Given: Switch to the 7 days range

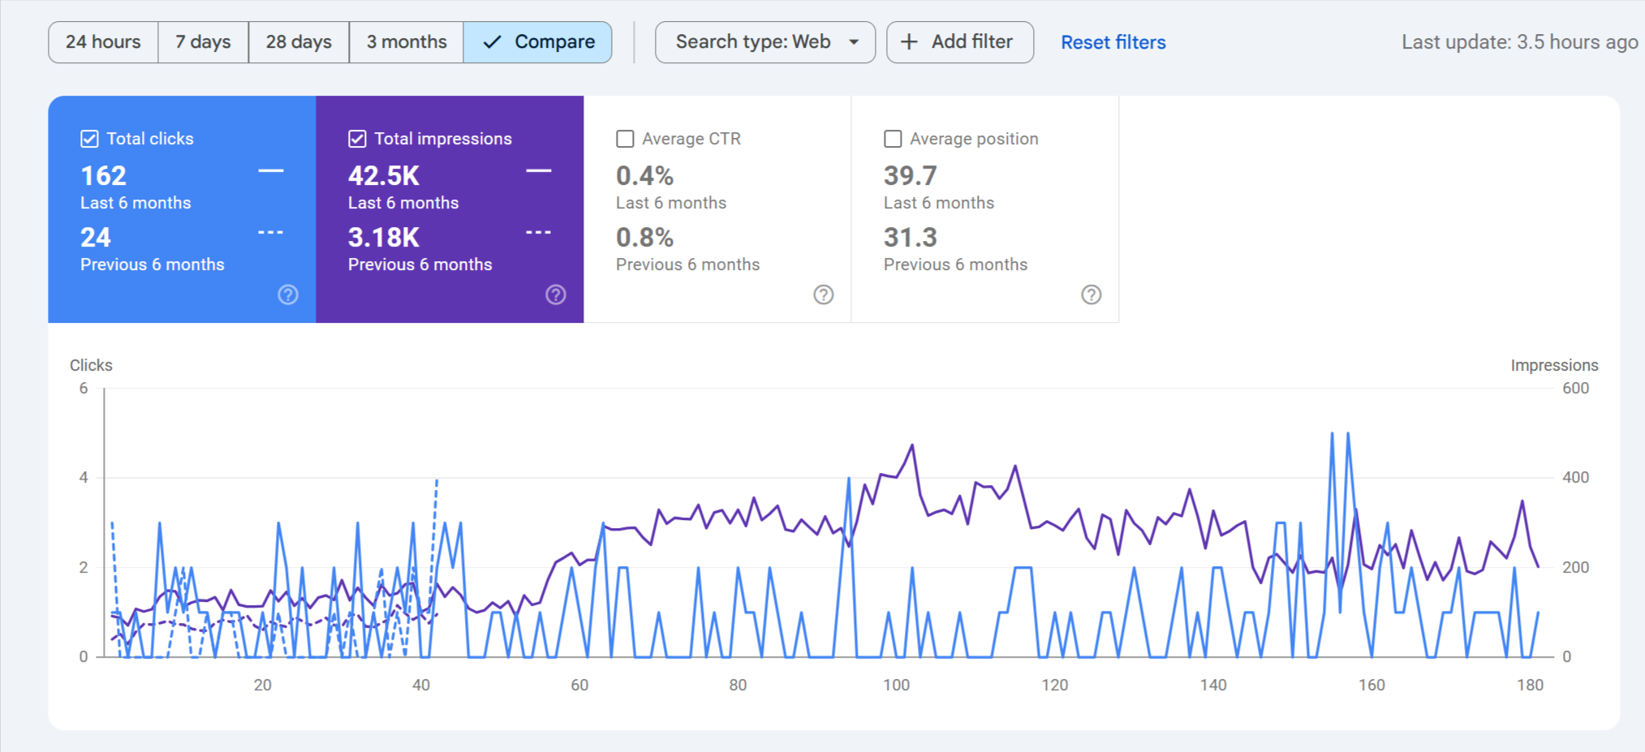Looking at the screenshot, I should 203,42.
